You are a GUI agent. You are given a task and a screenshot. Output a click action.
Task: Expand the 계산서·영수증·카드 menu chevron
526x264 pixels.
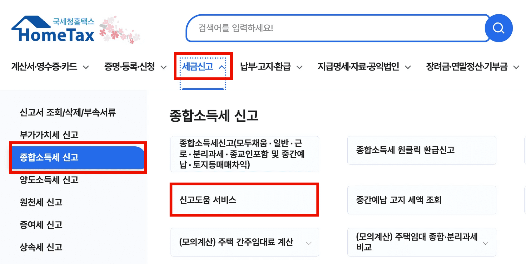coord(86,67)
